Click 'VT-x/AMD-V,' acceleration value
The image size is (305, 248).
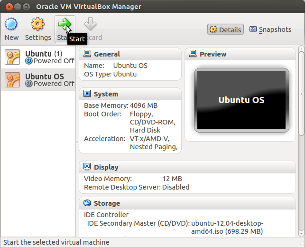[x=149, y=139]
